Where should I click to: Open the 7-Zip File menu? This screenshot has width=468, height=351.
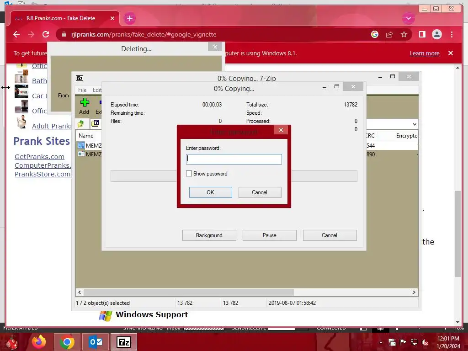(82, 90)
